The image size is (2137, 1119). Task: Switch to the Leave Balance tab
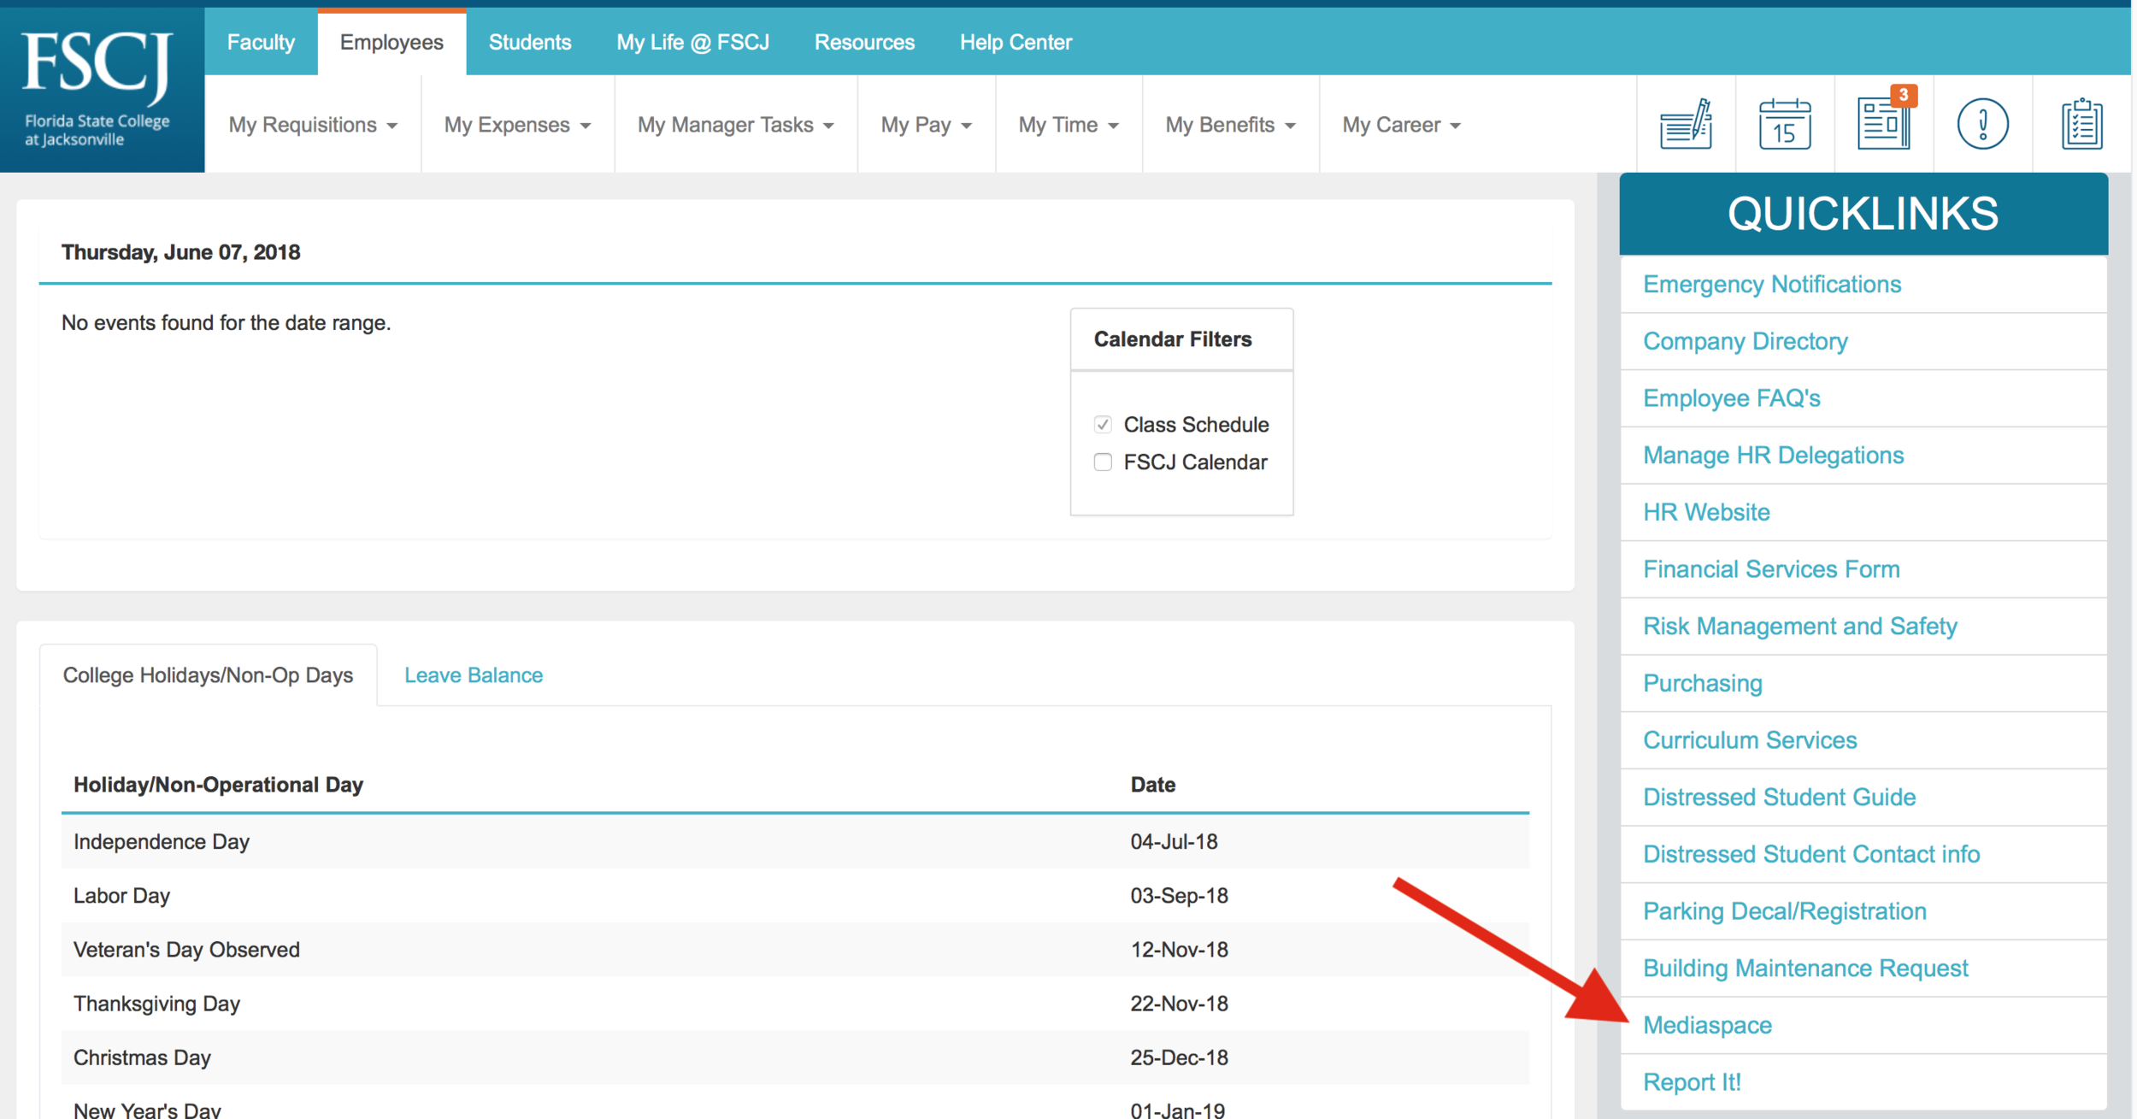(x=474, y=675)
